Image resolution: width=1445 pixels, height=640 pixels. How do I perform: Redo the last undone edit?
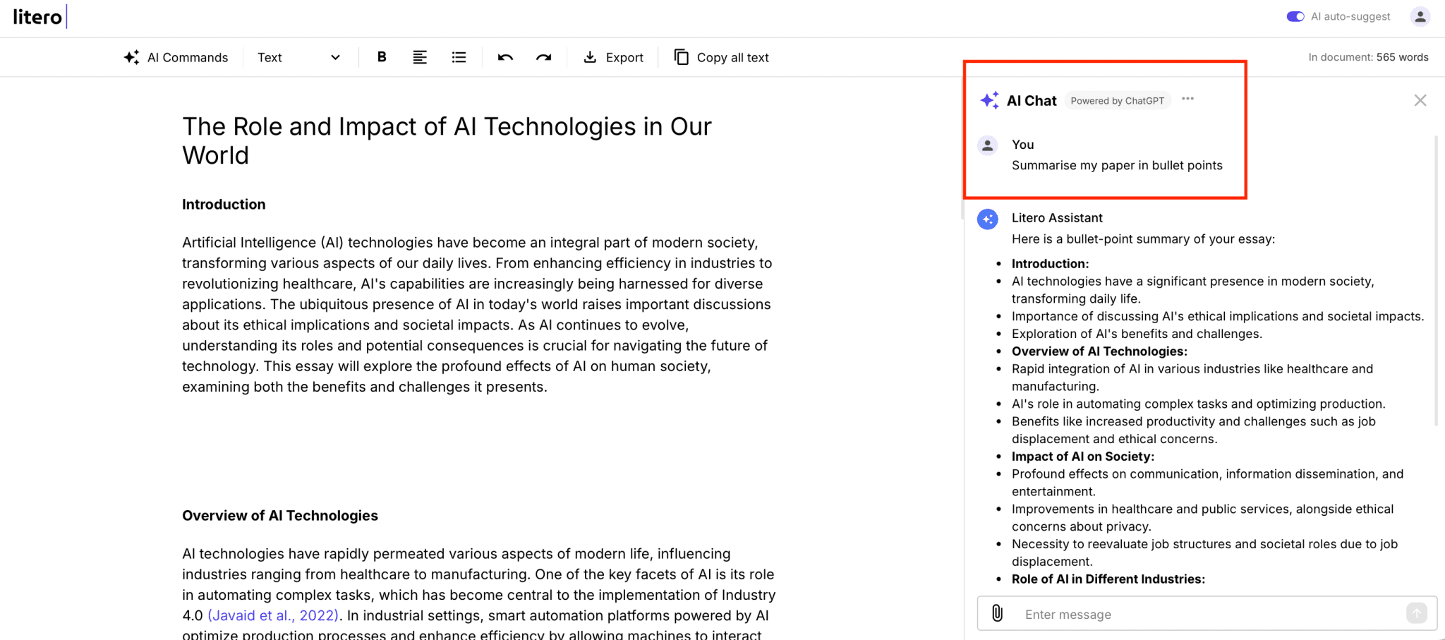coord(543,57)
